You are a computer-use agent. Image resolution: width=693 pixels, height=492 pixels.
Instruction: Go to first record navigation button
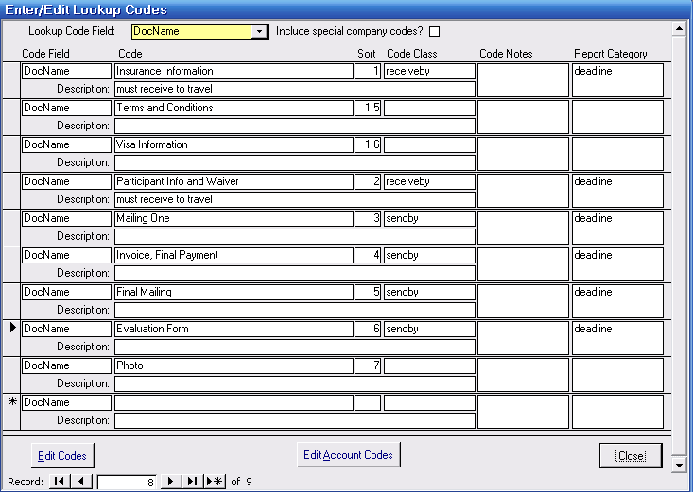click(x=60, y=482)
